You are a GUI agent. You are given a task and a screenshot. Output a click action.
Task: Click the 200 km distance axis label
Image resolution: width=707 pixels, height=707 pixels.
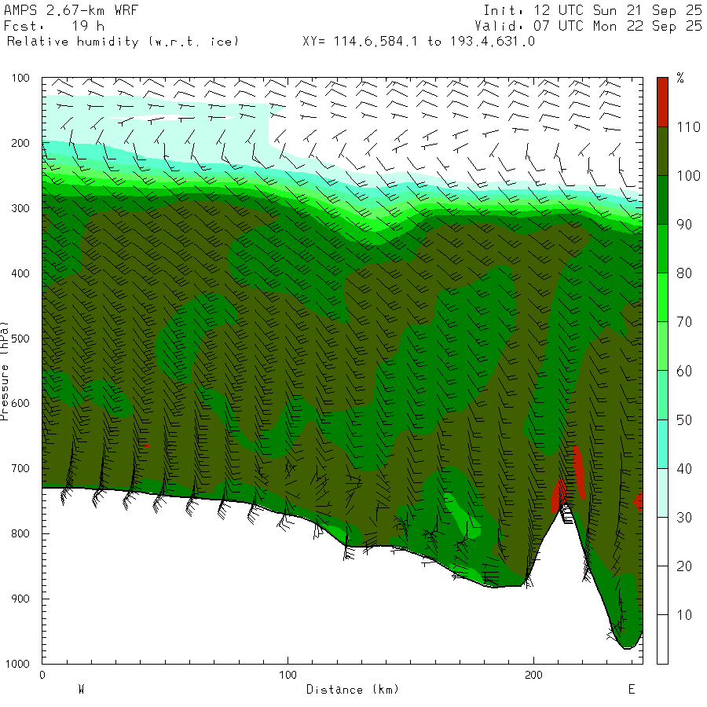pyautogui.click(x=533, y=675)
